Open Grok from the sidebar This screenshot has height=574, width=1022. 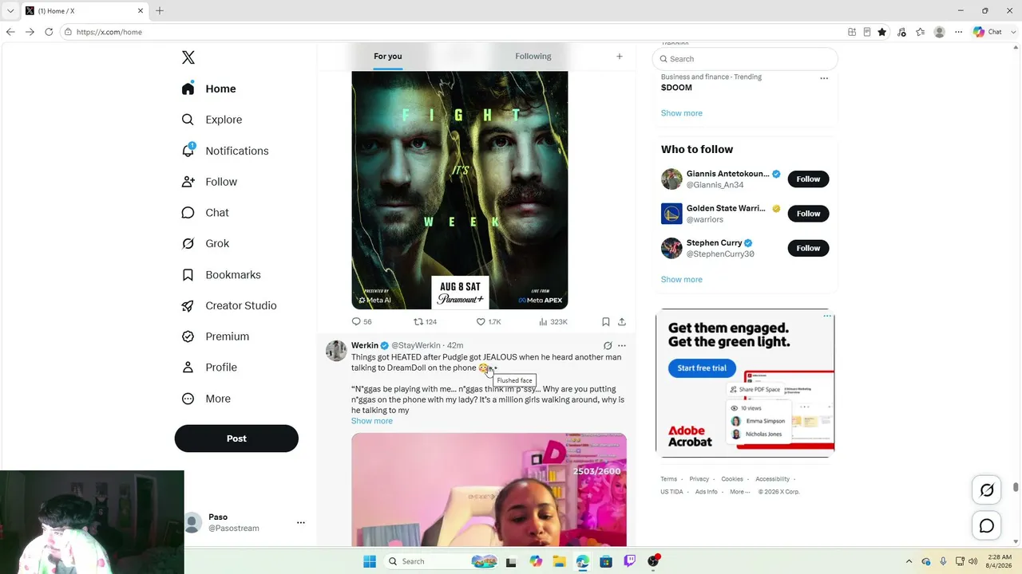pyautogui.click(x=205, y=244)
